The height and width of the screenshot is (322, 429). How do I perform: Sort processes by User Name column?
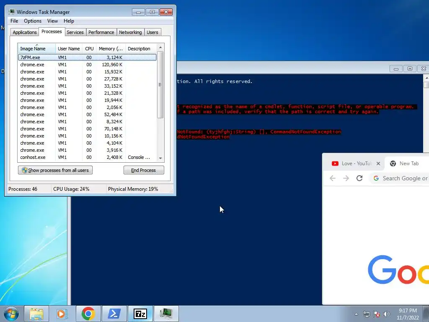[69, 49]
